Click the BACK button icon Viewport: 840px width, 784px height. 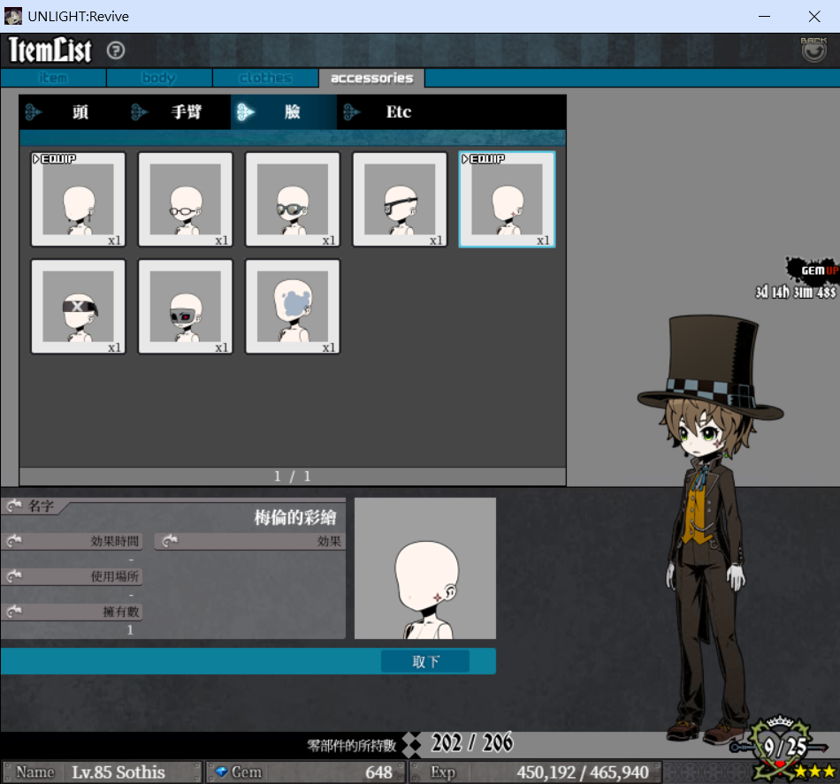(813, 49)
